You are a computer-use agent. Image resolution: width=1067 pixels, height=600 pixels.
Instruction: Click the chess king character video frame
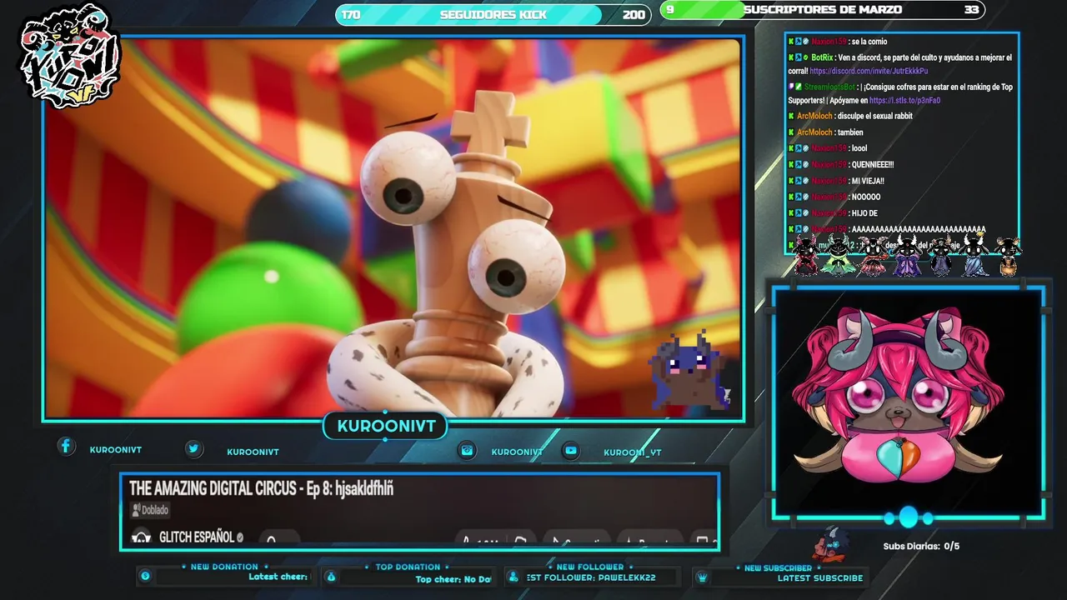point(393,227)
